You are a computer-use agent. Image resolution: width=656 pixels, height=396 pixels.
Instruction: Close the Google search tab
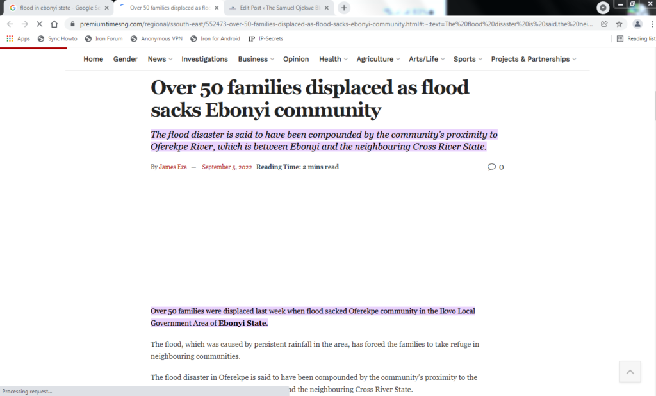pyautogui.click(x=106, y=8)
